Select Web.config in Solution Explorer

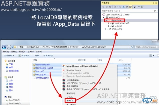(117, 29)
